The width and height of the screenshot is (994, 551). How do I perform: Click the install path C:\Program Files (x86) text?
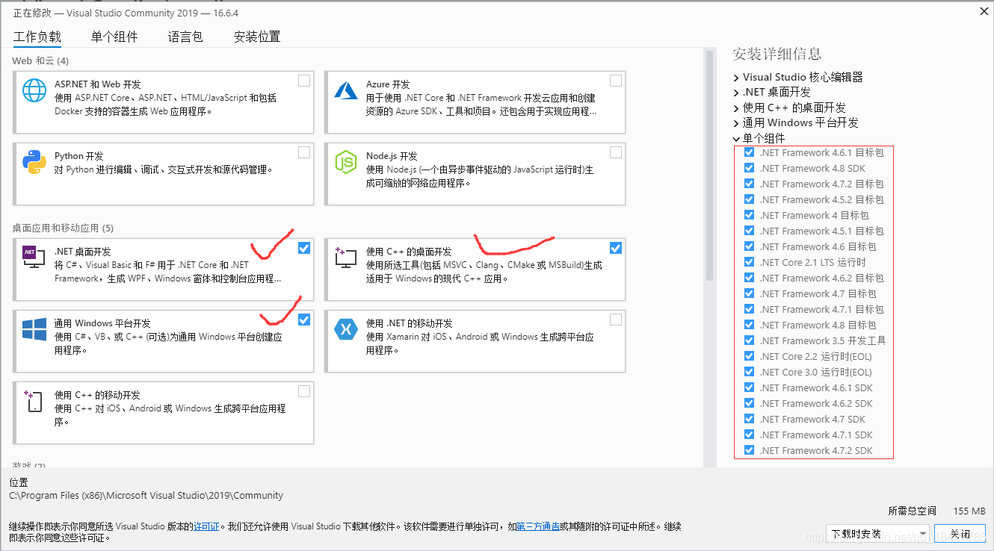tap(146, 495)
